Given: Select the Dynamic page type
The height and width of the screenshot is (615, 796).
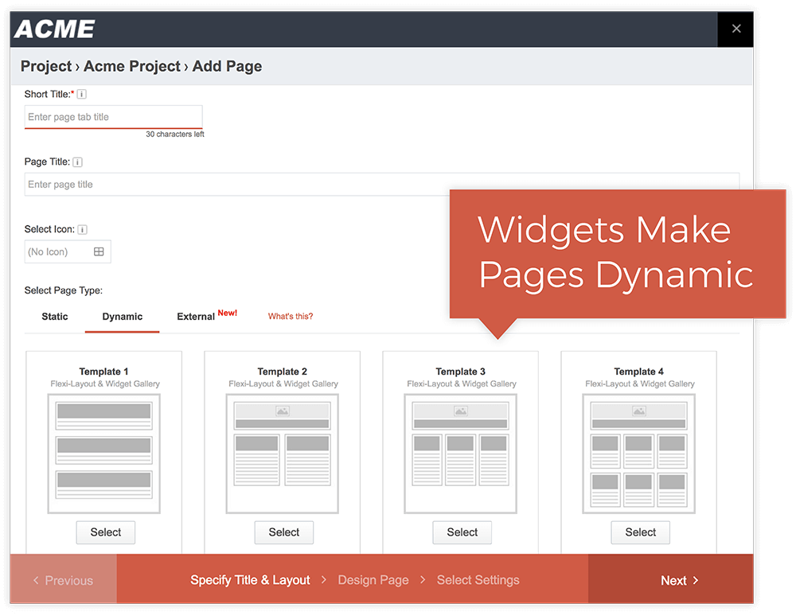Looking at the screenshot, I should [x=122, y=316].
